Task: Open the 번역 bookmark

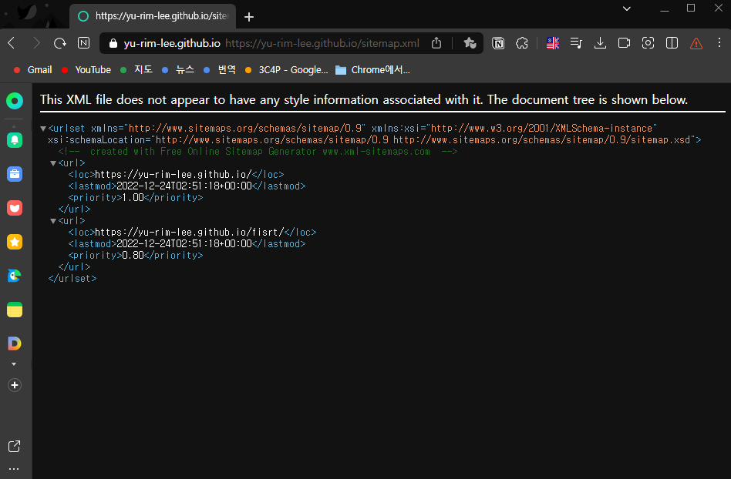Action: pos(220,70)
